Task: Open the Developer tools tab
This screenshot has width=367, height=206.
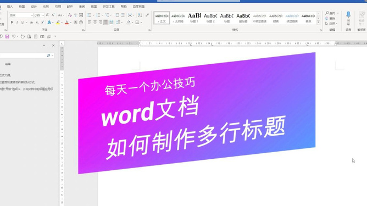Action: pos(109,7)
